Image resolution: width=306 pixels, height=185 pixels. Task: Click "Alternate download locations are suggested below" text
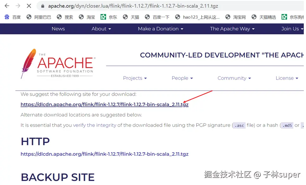point(81,115)
